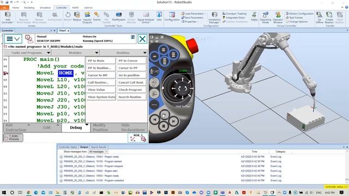Open FlexPendant ABB main menu
Screen dimensions: 349x196
click(x=13, y=39)
